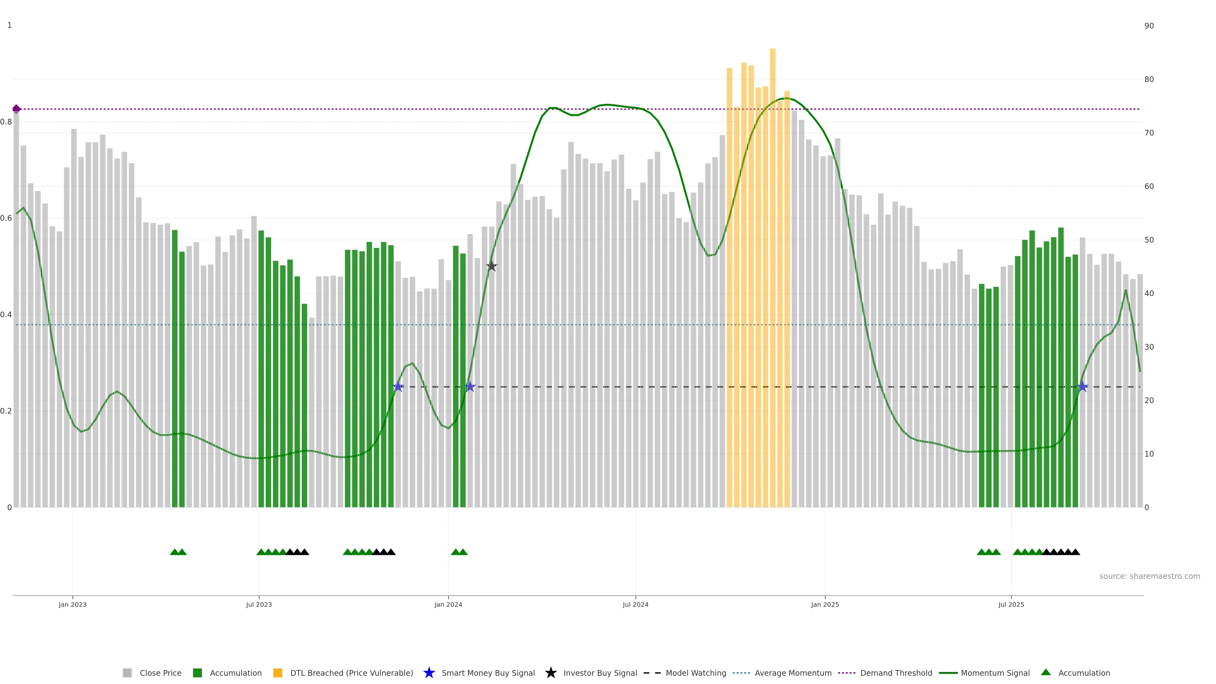The image size is (1216, 684).
Task: Click the Jul 2024 axis label
Action: [x=635, y=605]
